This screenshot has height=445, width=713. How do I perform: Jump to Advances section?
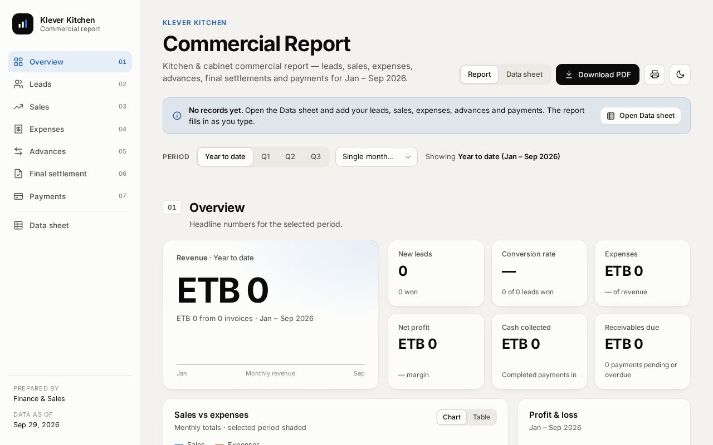pyautogui.click(x=70, y=151)
